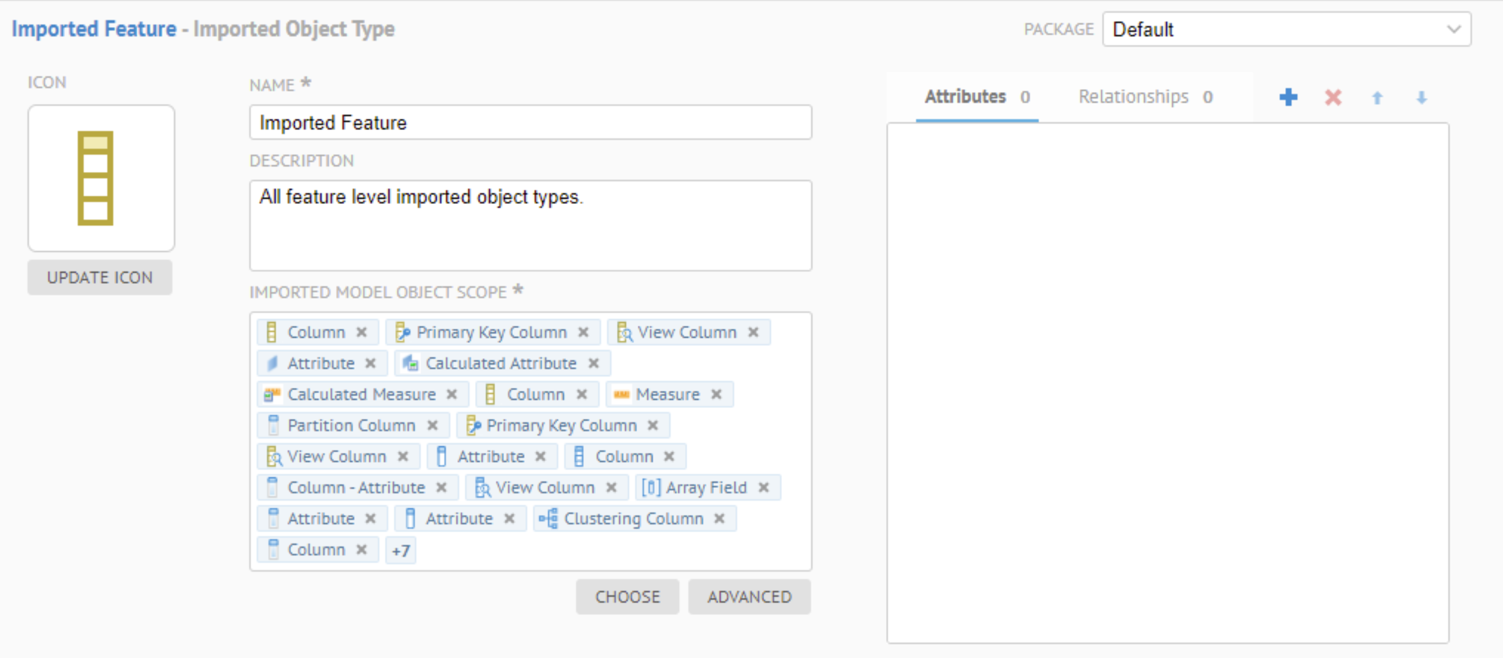The image size is (1503, 658).
Task: Select the Attributes tab
Action: pyautogui.click(x=977, y=97)
